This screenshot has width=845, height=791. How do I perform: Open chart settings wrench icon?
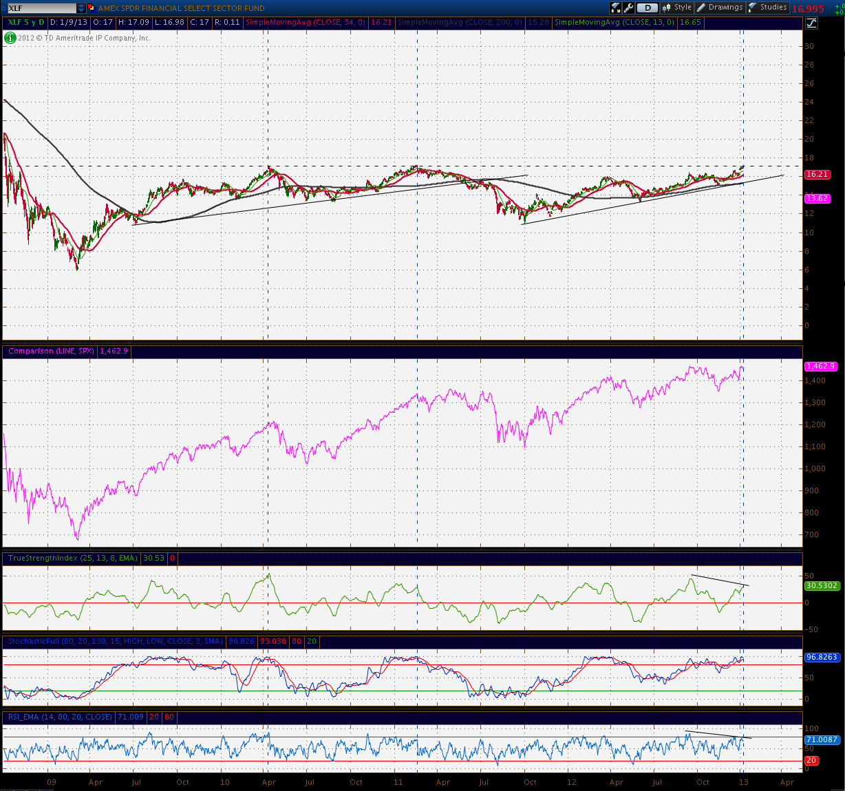tap(629, 8)
